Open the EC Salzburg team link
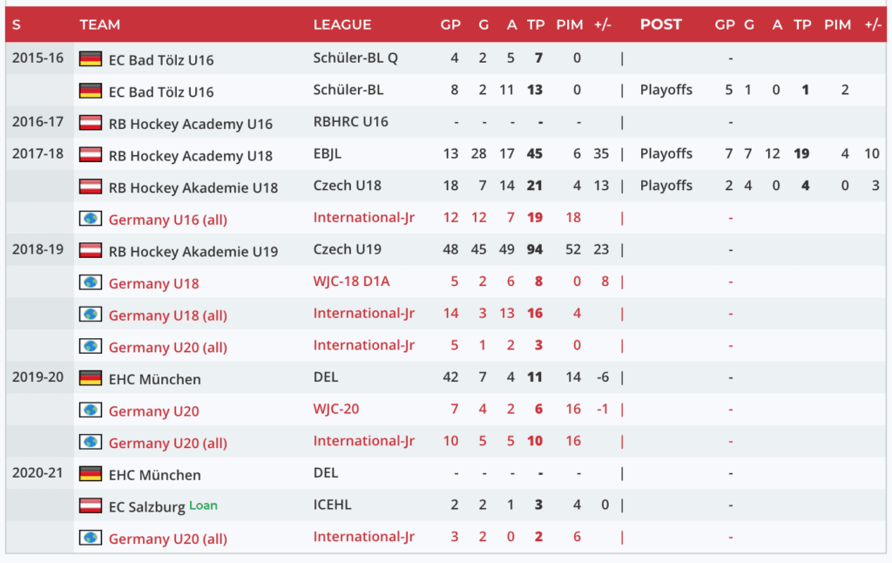 coord(146,507)
